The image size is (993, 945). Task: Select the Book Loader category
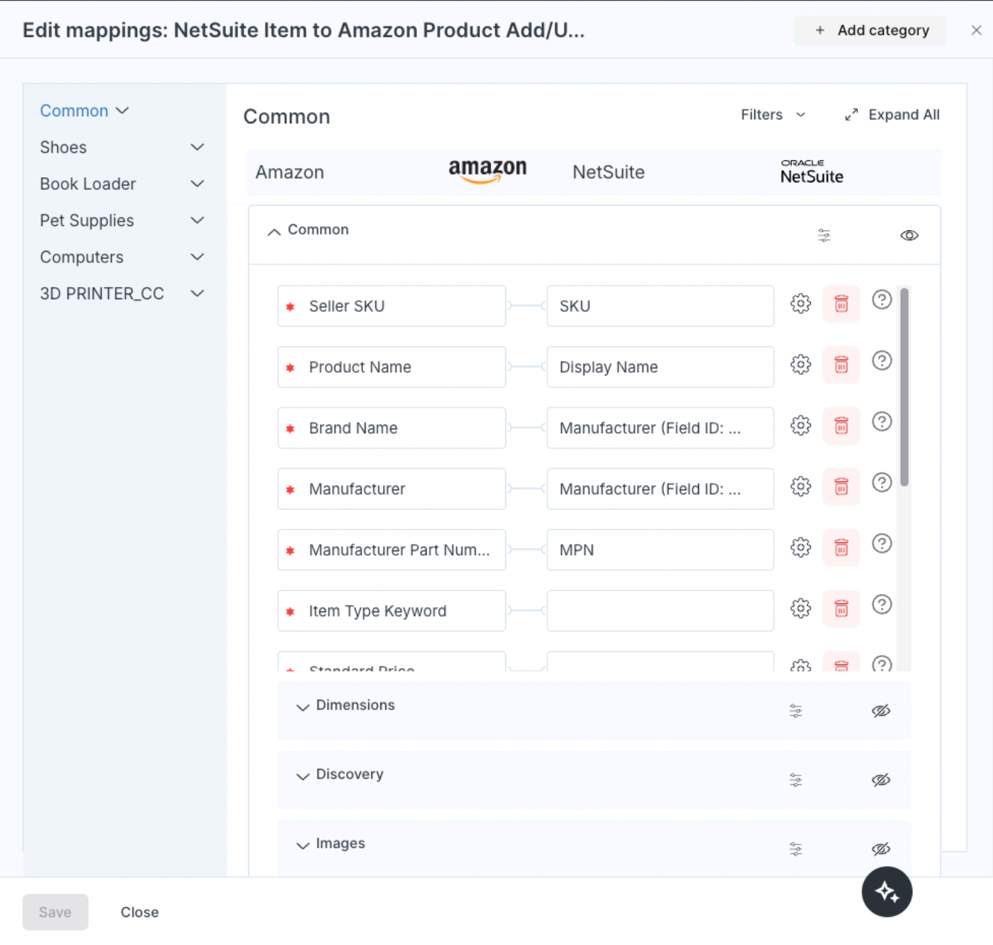(x=88, y=184)
